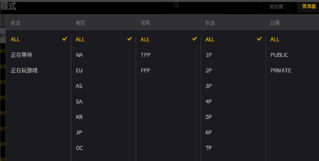This screenshot has height=161, width=319.
Task: Pick 7P team size option
Action: [x=208, y=148]
